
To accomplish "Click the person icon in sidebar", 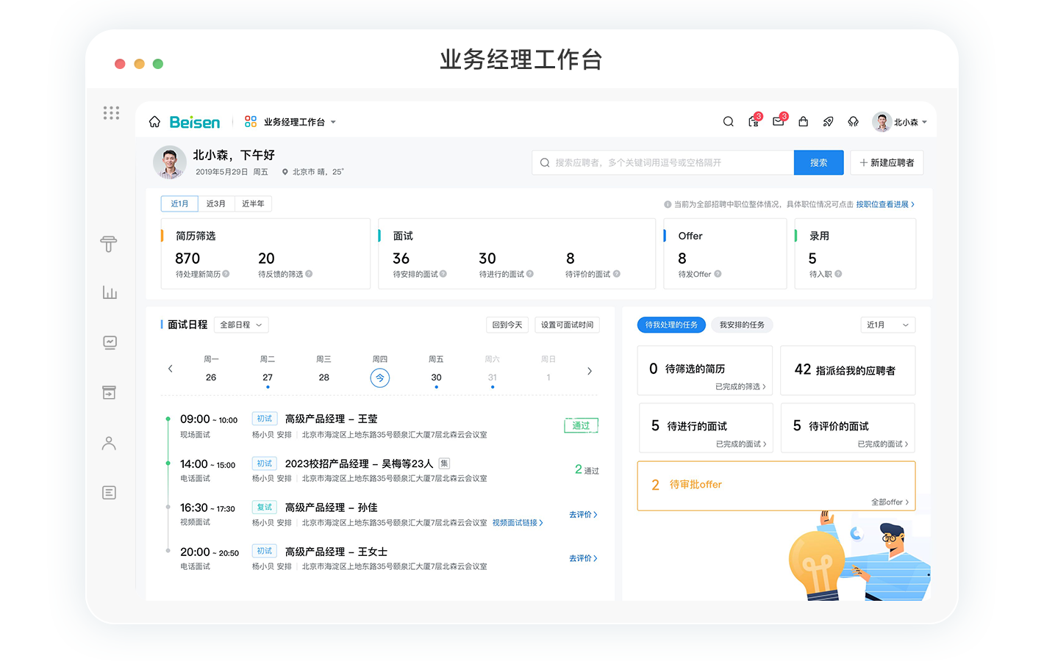I will pyautogui.click(x=109, y=443).
